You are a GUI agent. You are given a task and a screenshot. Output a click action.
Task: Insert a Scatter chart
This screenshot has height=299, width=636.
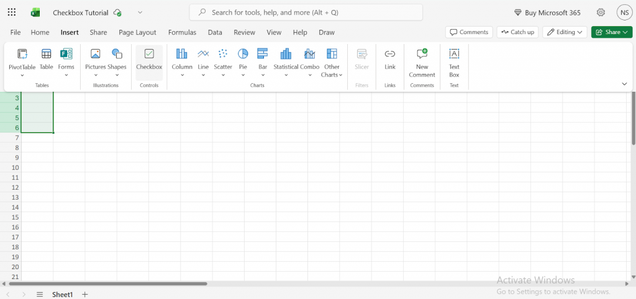[x=223, y=59]
